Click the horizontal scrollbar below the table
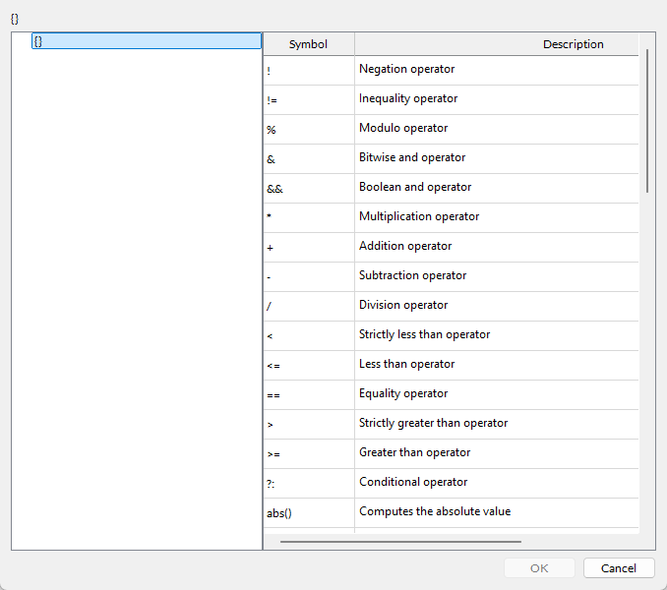The image size is (667, 590). (400, 541)
